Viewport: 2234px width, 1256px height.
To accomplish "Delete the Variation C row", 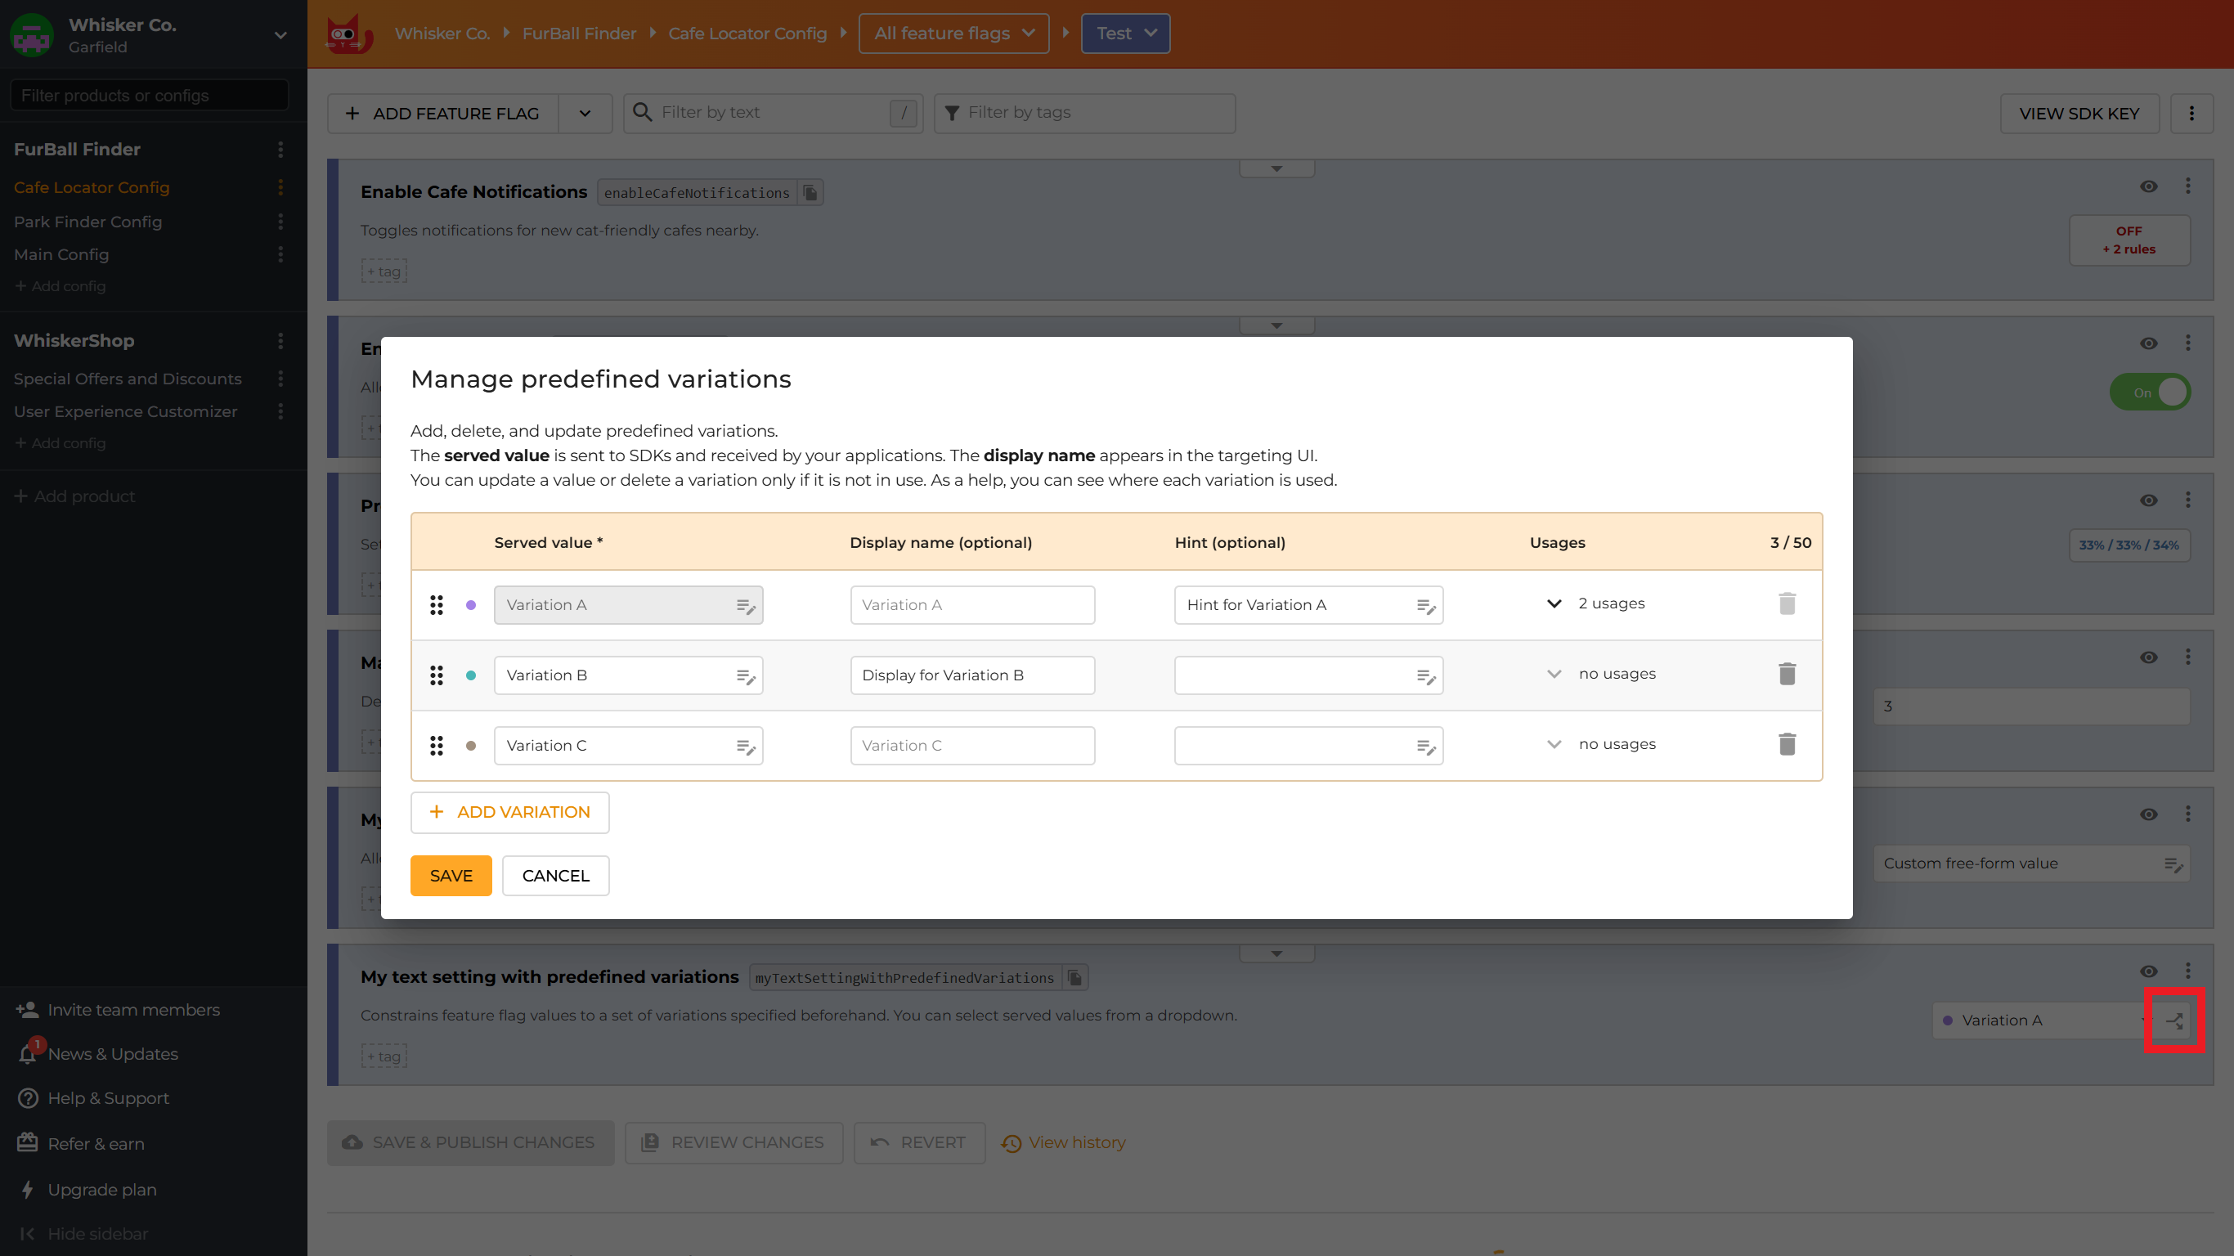I will pyautogui.click(x=1787, y=744).
